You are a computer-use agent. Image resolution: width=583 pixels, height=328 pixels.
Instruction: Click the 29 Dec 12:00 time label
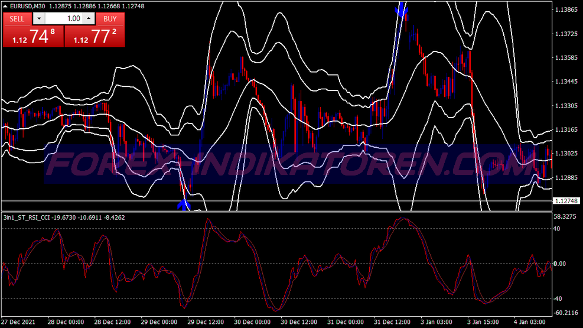tap(206, 321)
